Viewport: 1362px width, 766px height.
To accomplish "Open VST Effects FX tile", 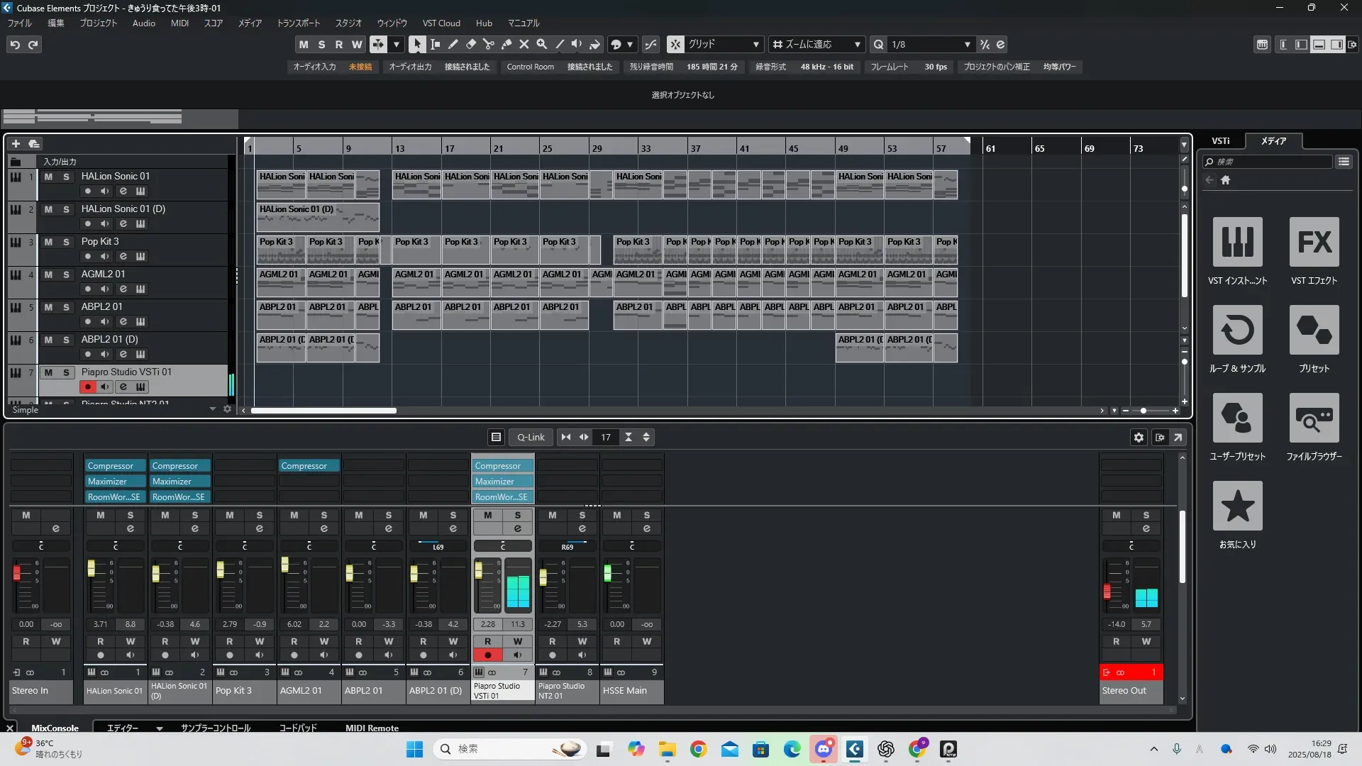I will point(1314,243).
